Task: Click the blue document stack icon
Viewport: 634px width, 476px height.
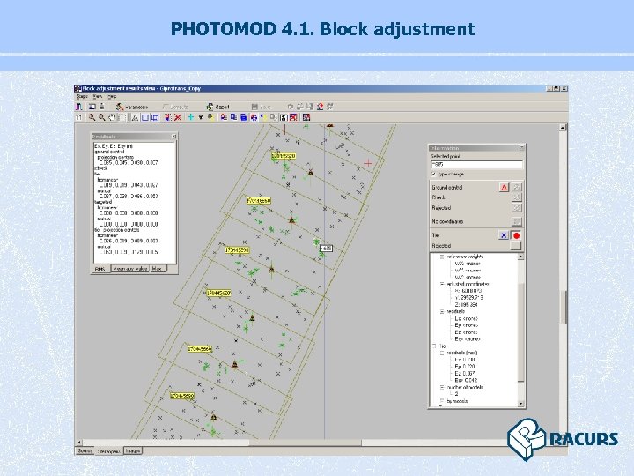Action: 243,117
